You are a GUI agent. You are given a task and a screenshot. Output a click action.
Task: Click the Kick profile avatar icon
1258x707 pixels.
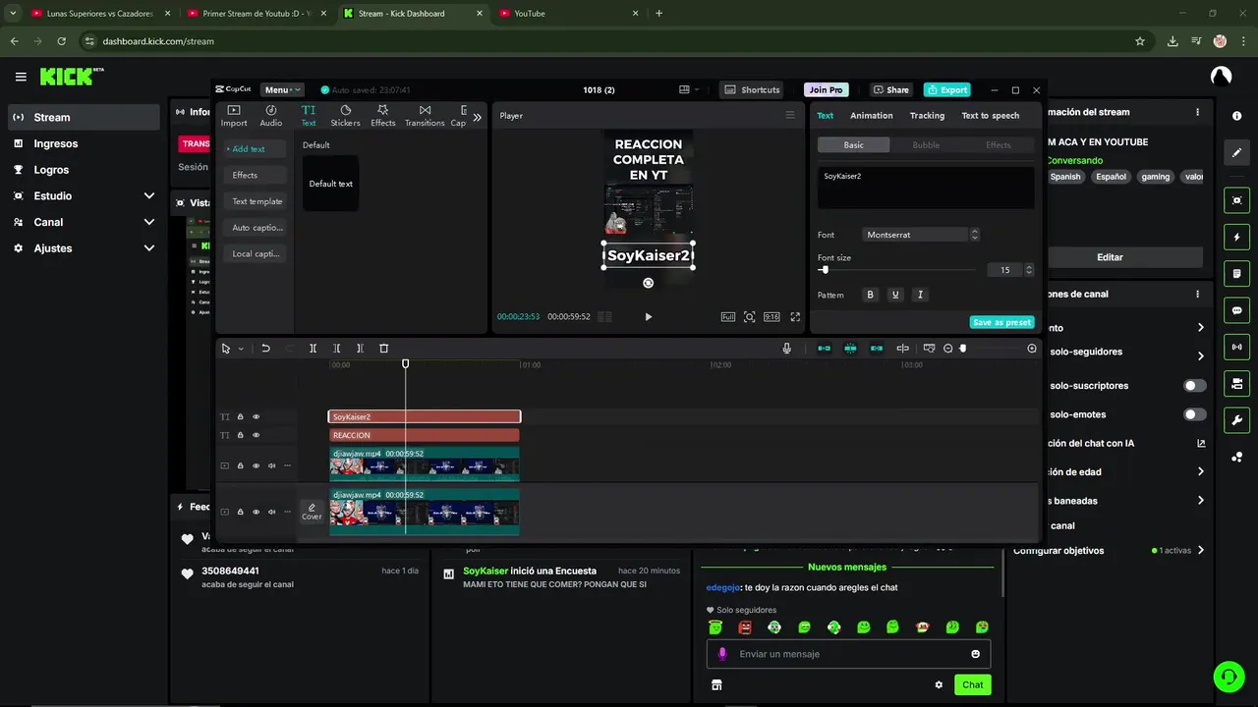[x=1221, y=77]
